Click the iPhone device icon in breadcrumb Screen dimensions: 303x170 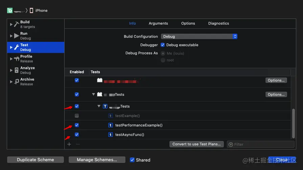31,10
